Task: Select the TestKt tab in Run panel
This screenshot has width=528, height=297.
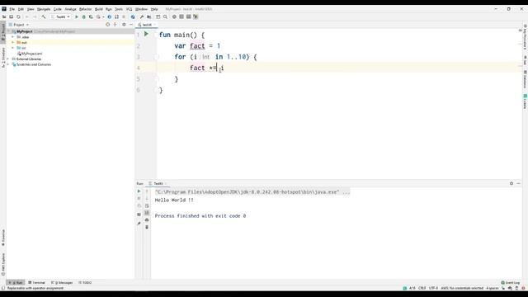Action: (x=158, y=183)
